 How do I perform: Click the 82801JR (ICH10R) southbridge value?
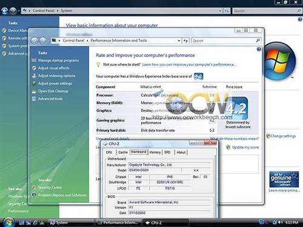click(170, 182)
